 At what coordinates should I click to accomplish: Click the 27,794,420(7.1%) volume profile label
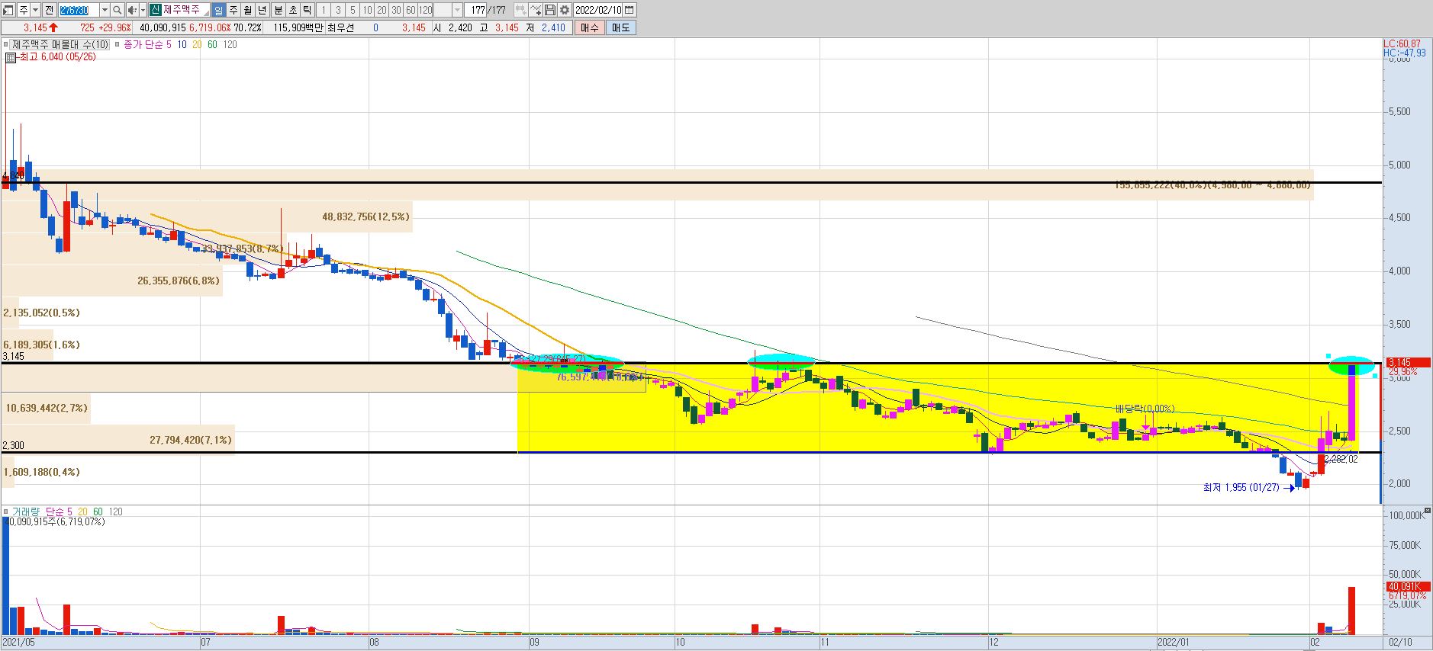pos(191,440)
